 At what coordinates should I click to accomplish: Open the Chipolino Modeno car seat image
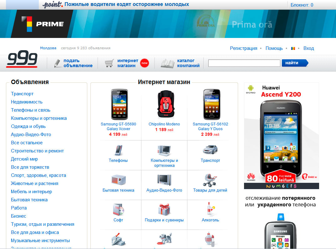[x=166, y=104]
